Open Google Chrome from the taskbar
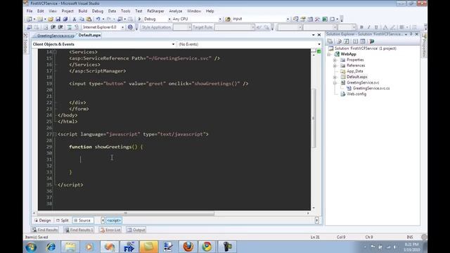 click(x=207, y=247)
